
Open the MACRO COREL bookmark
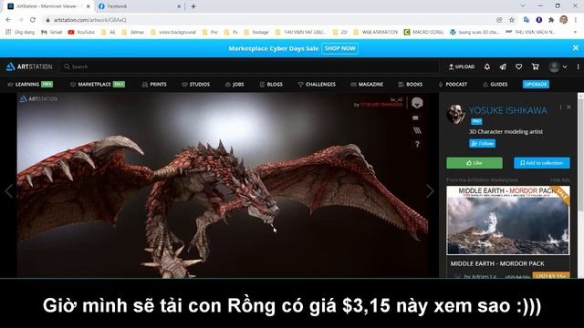(x=423, y=33)
